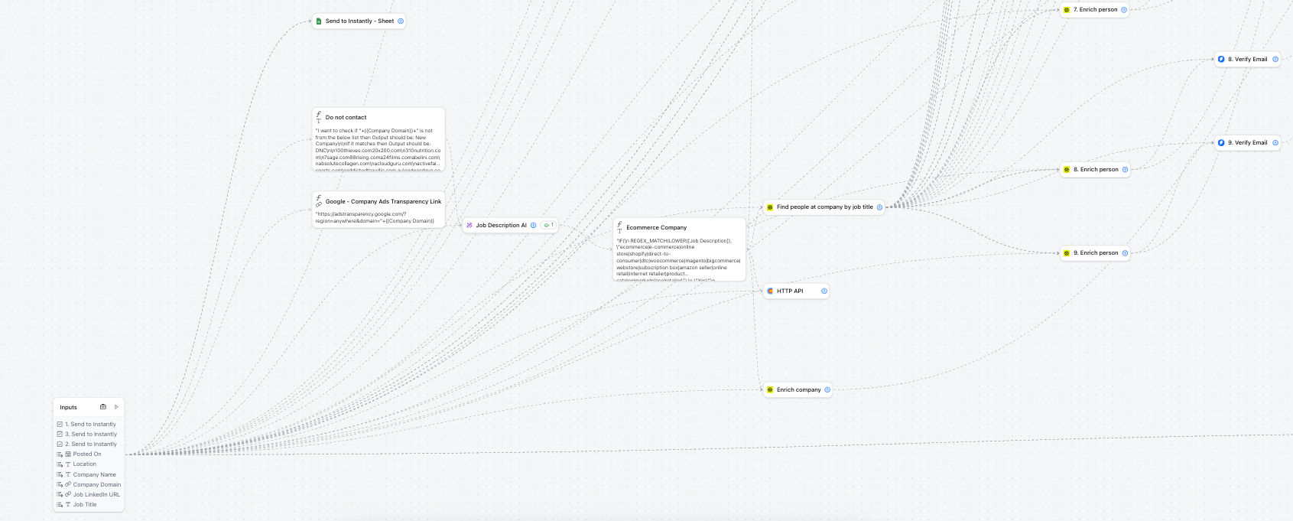Click list-arrow icon beside Location input

coord(60,464)
